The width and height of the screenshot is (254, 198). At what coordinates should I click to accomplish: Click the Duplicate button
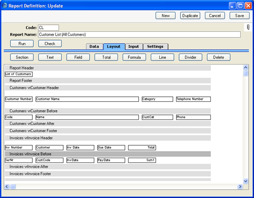point(190,16)
